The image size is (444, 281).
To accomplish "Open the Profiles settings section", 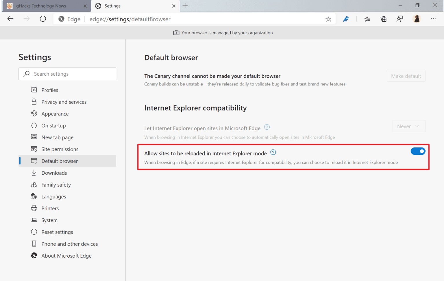I will (49, 90).
